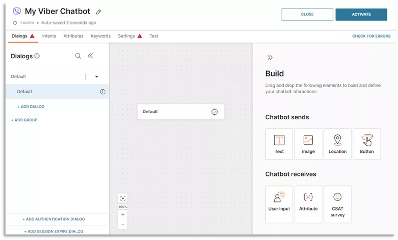Click warning triangle on Dialogs tab

(32, 36)
